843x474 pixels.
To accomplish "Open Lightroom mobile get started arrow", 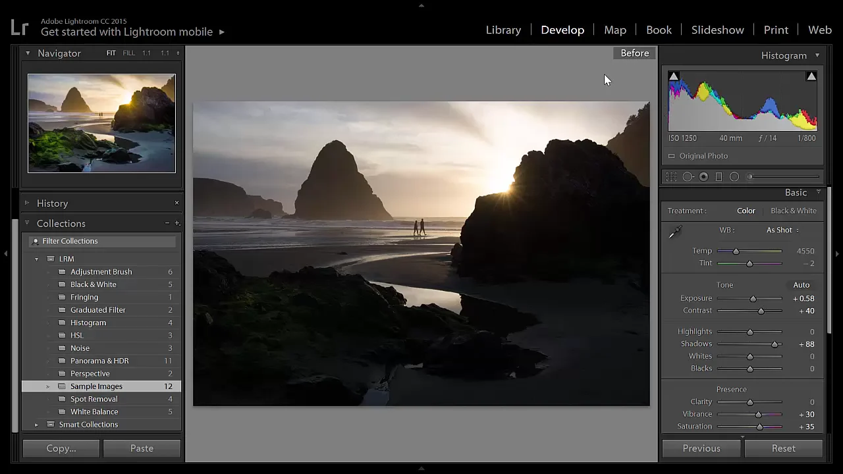I will pos(222,32).
